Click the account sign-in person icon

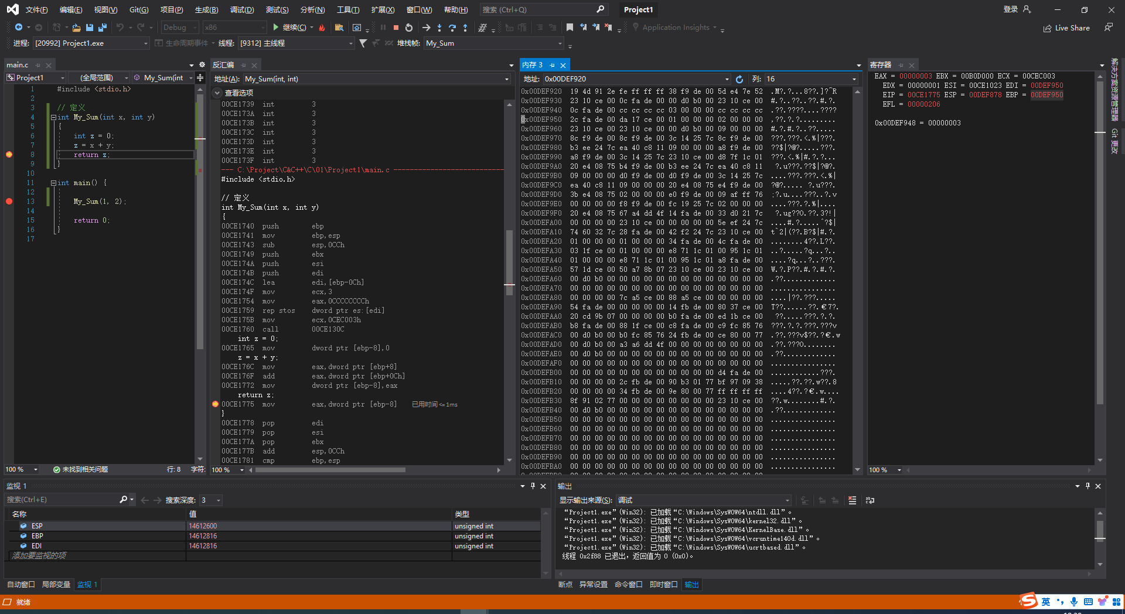1027,9
